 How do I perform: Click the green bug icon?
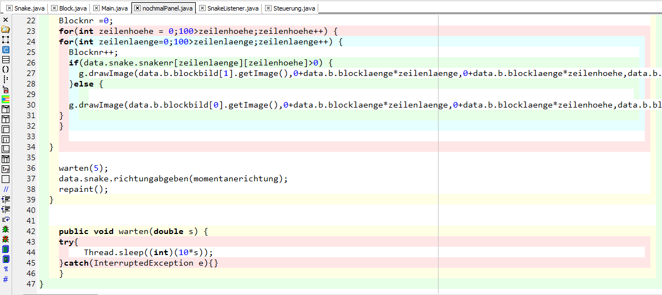click(6, 228)
